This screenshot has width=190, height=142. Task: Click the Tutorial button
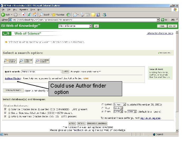[81, 123]
